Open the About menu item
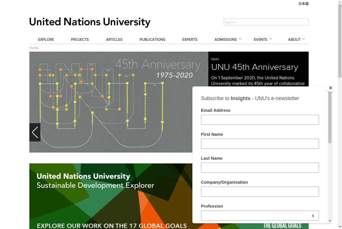 (x=294, y=40)
